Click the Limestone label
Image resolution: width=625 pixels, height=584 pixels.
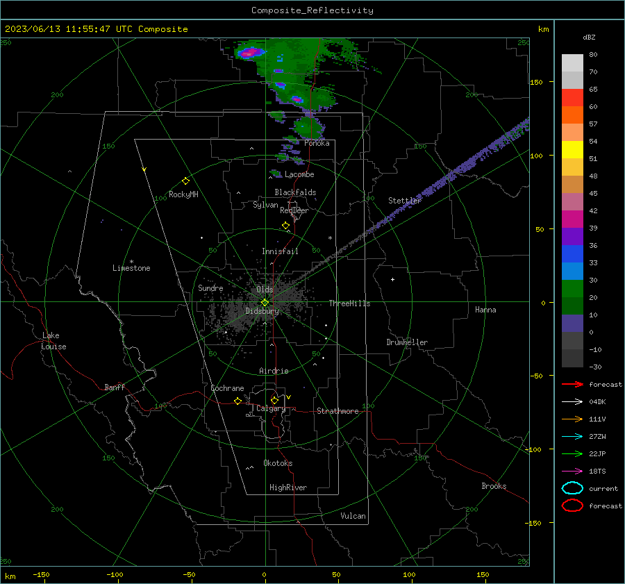click(x=131, y=268)
